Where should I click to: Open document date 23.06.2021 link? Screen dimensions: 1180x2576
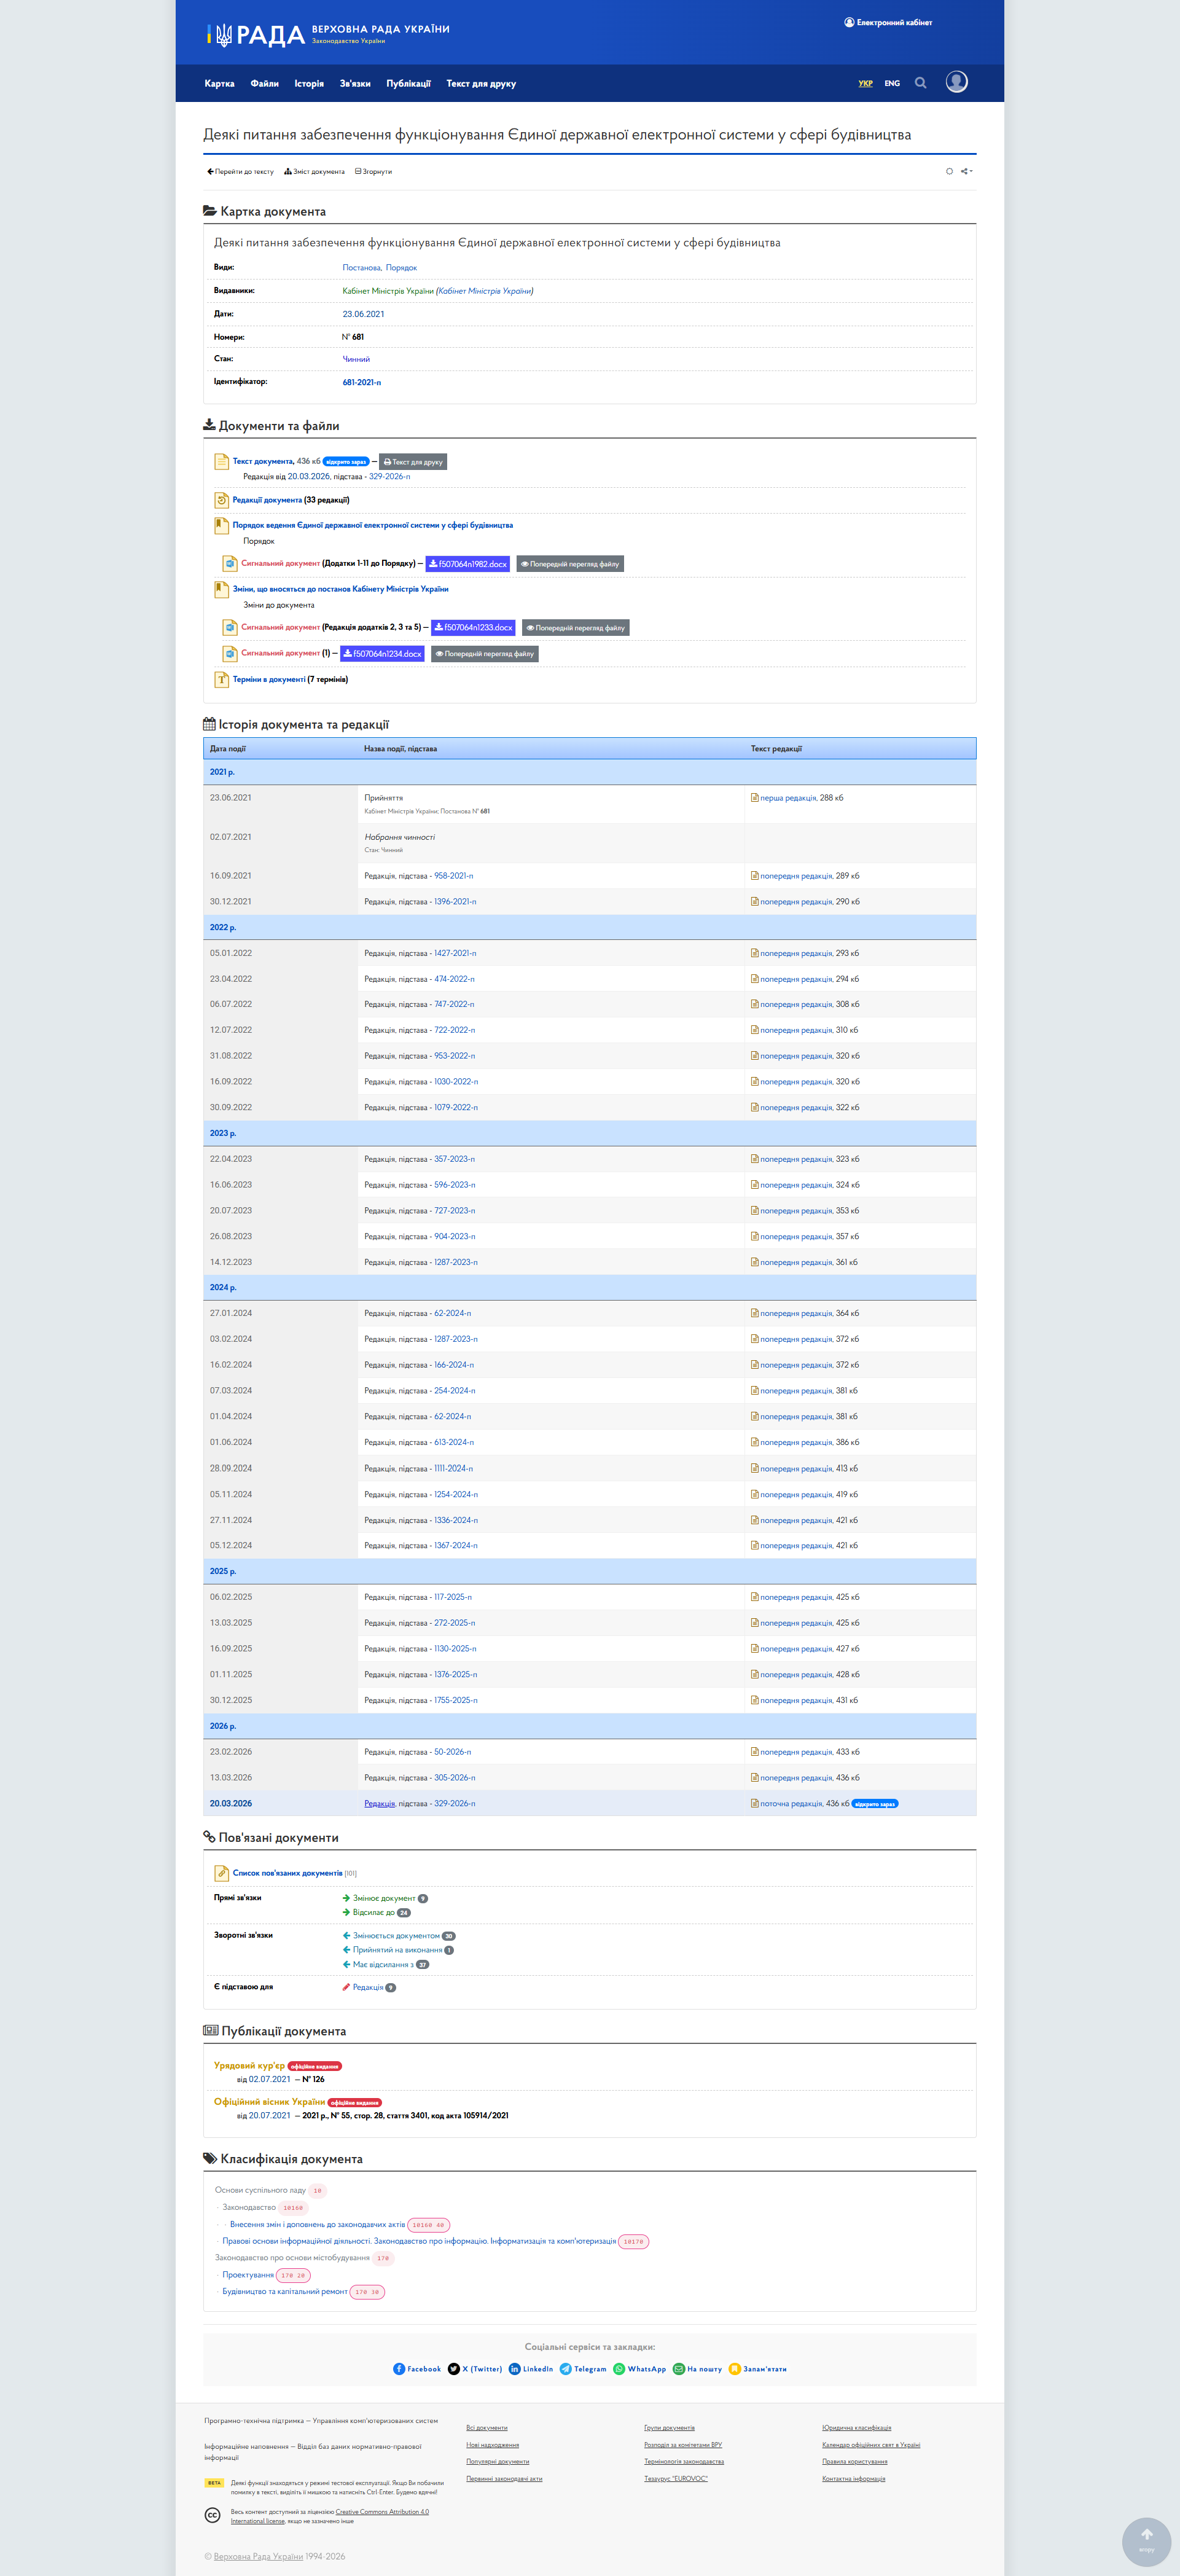(363, 314)
